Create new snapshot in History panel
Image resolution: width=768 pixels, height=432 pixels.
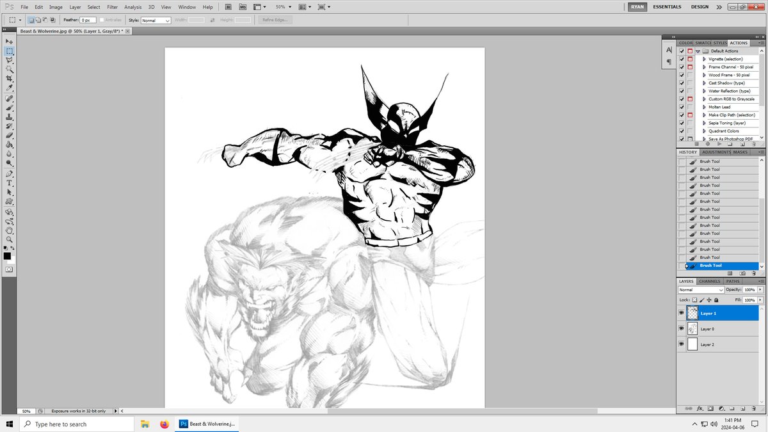[742, 273]
